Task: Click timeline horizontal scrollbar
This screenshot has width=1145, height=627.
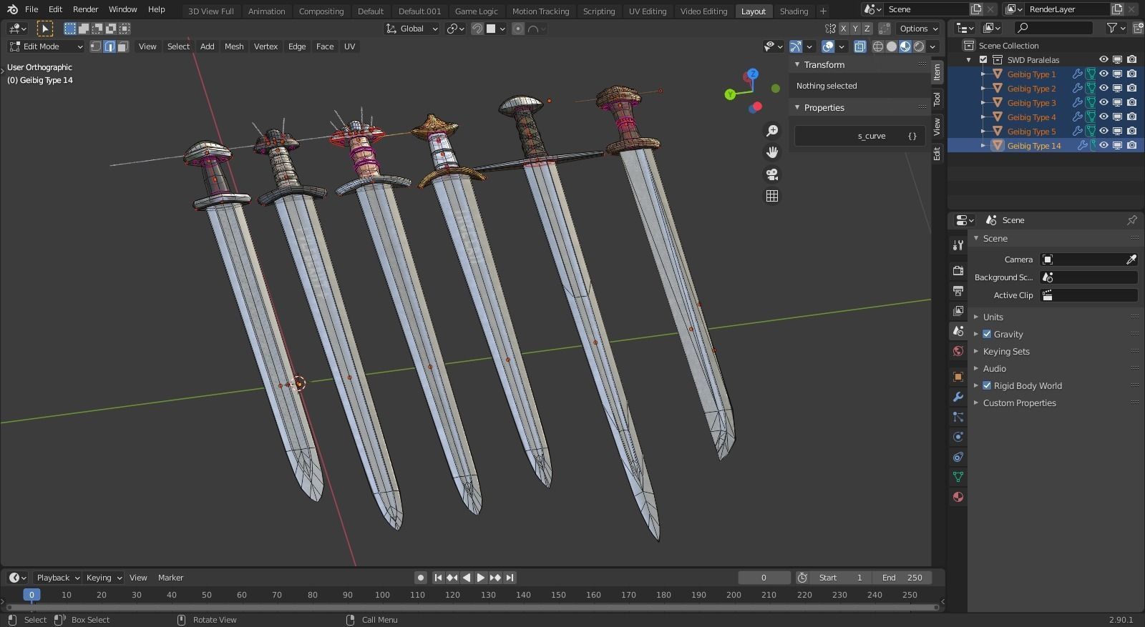Action: point(472,607)
